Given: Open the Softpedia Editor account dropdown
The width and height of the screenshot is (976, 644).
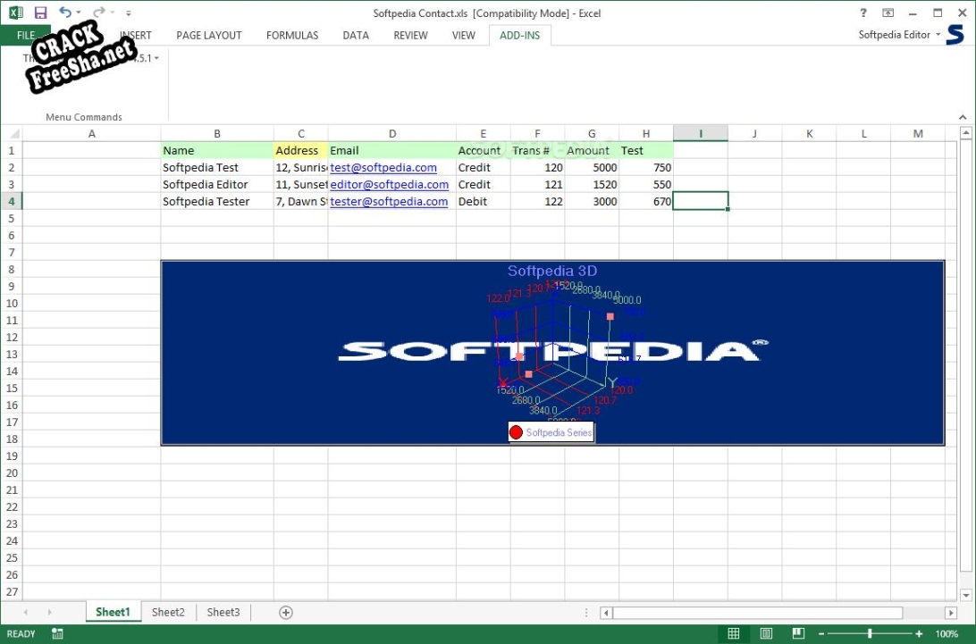Looking at the screenshot, I should coord(899,35).
